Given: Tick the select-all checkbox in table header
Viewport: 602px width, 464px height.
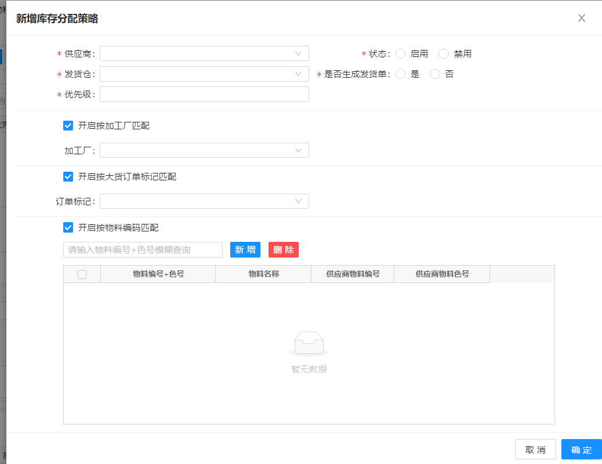Looking at the screenshot, I should (82, 274).
